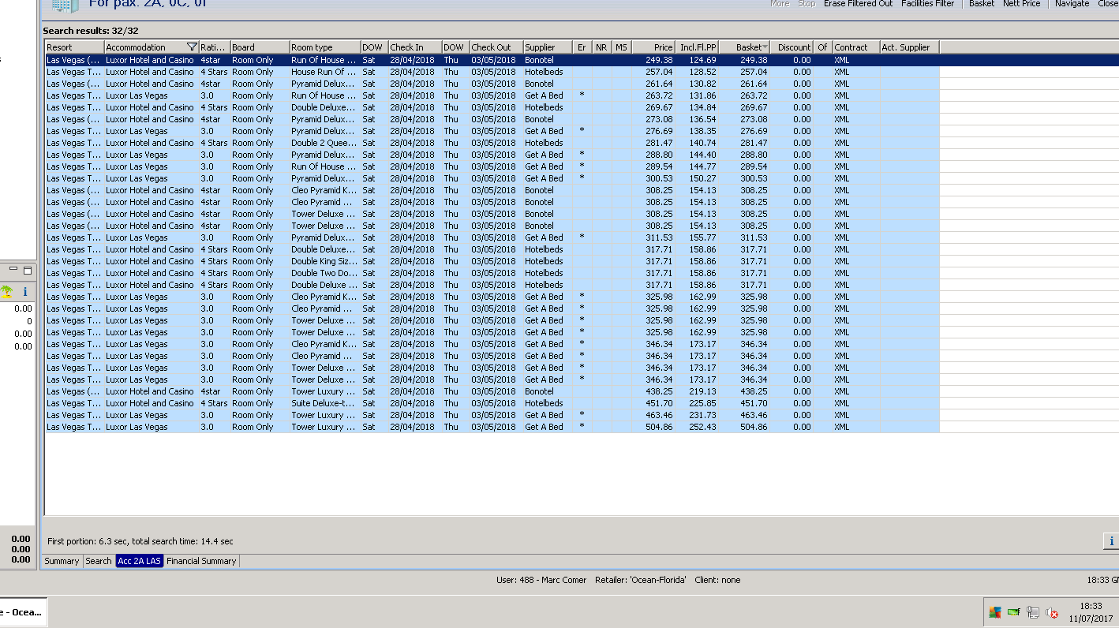
Task: Open the Financial Summary tab
Action: 201,561
